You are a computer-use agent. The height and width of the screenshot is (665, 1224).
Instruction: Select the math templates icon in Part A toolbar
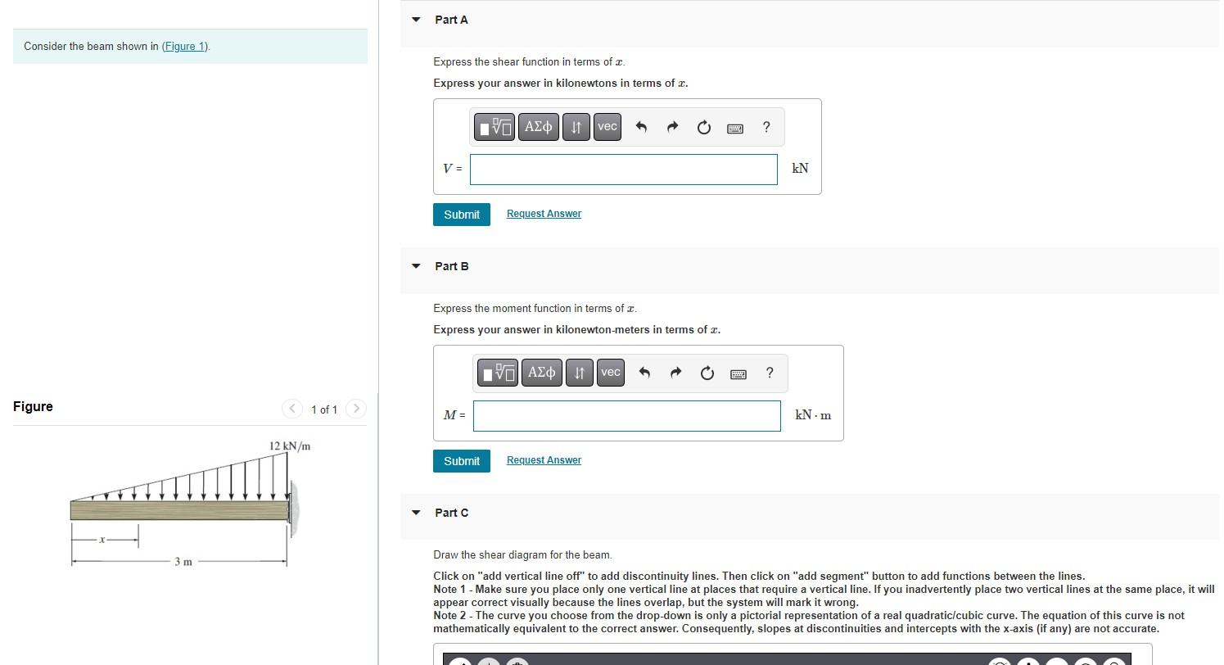[495, 127]
